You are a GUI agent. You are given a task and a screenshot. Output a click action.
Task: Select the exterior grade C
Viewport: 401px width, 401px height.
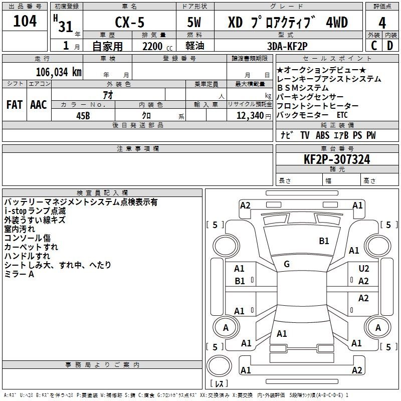pos(374,46)
